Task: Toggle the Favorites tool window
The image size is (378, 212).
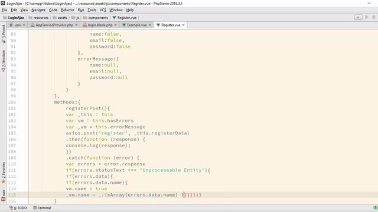Action: point(4,173)
